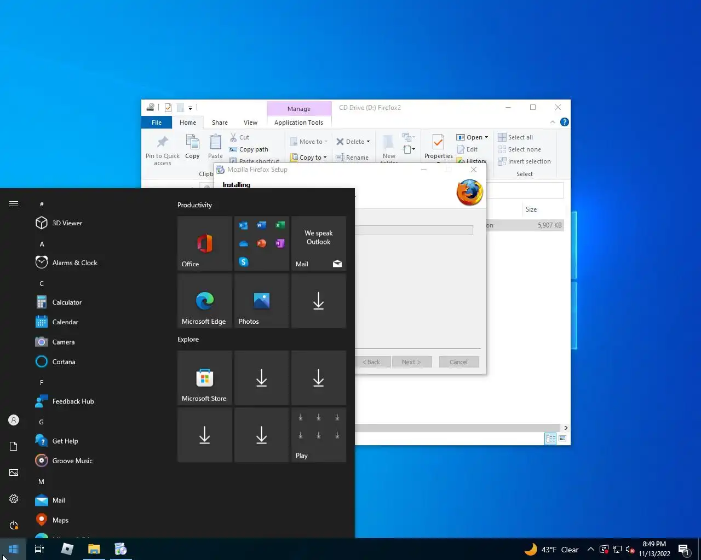Click the Manage contextual tab

[299, 108]
